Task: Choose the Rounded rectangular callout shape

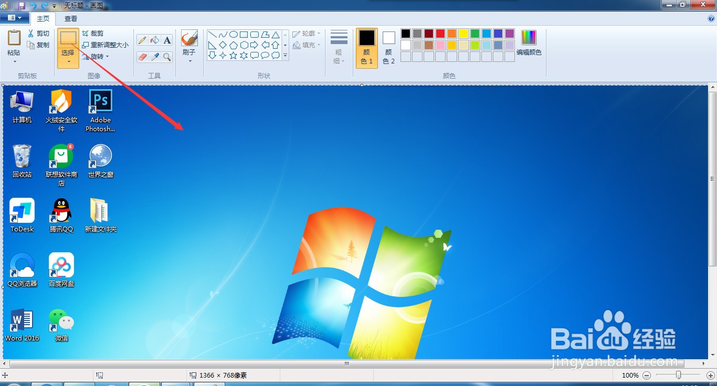Action: click(255, 55)
